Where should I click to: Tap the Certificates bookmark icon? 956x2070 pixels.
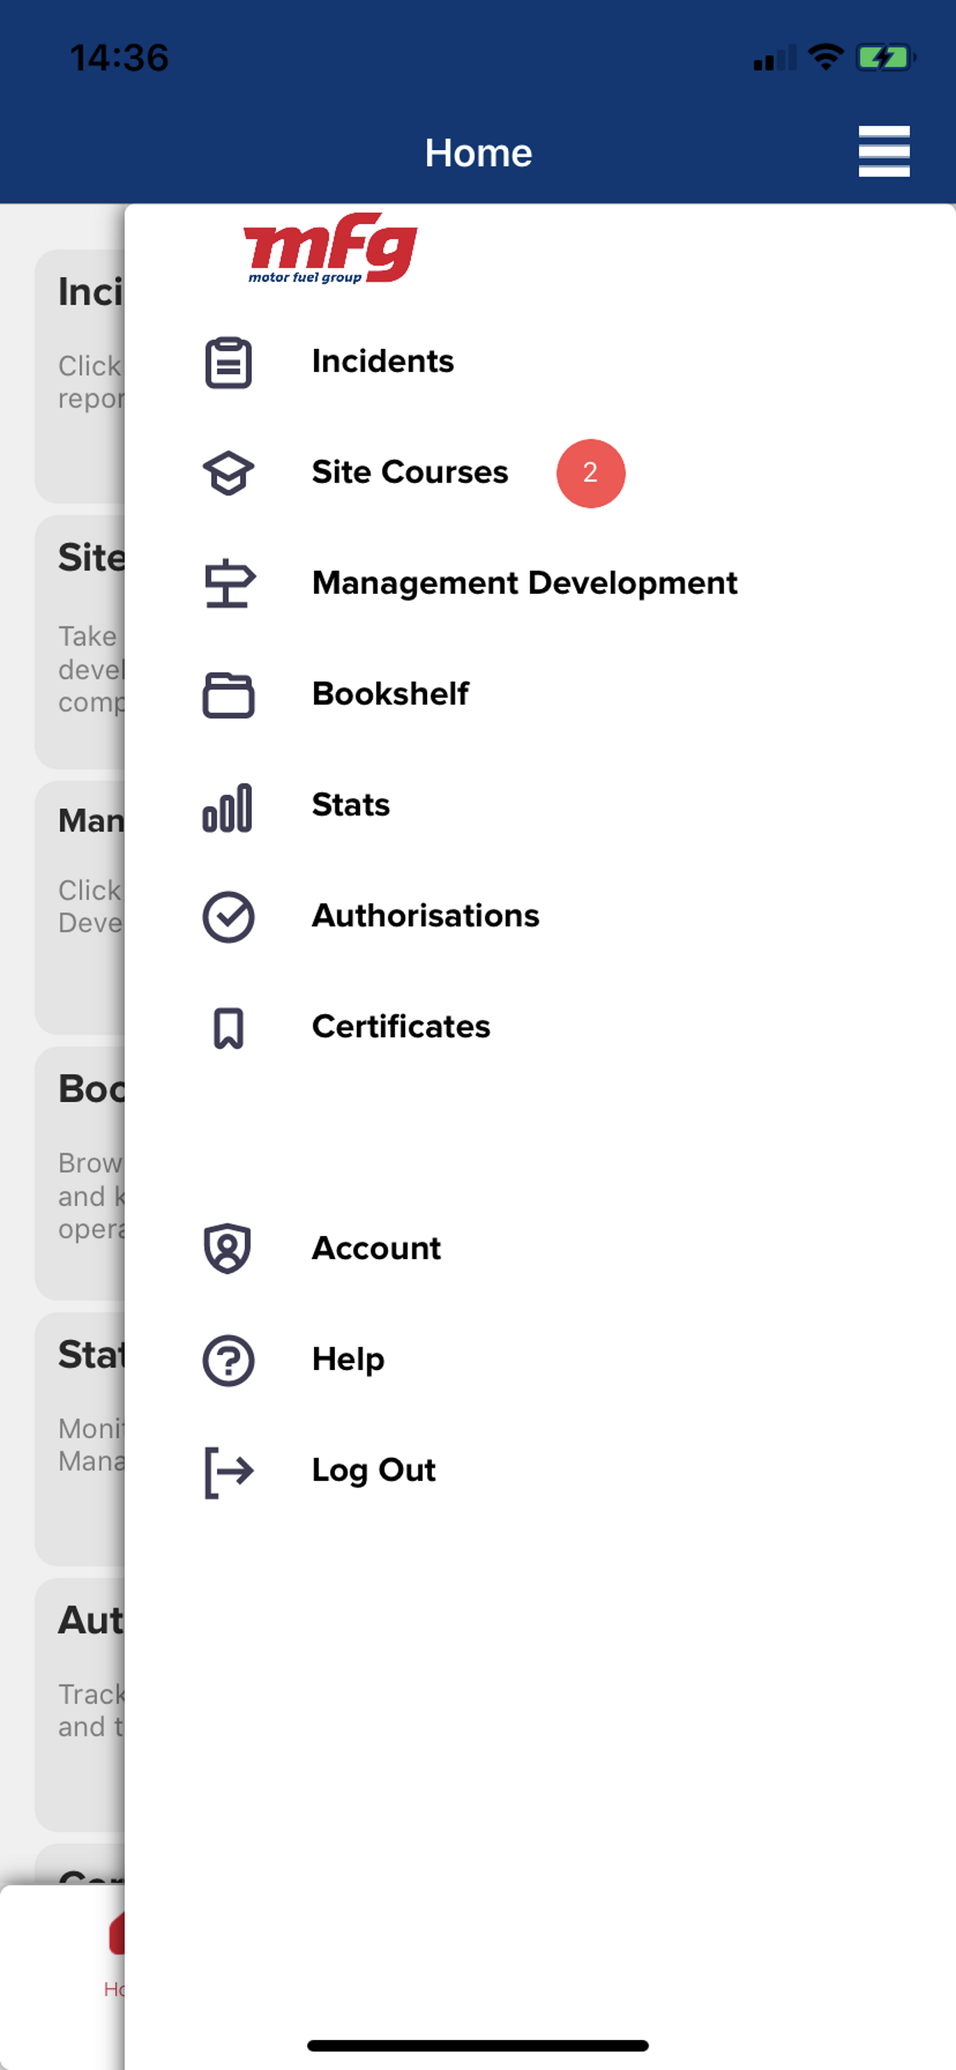pos(228,1028)
